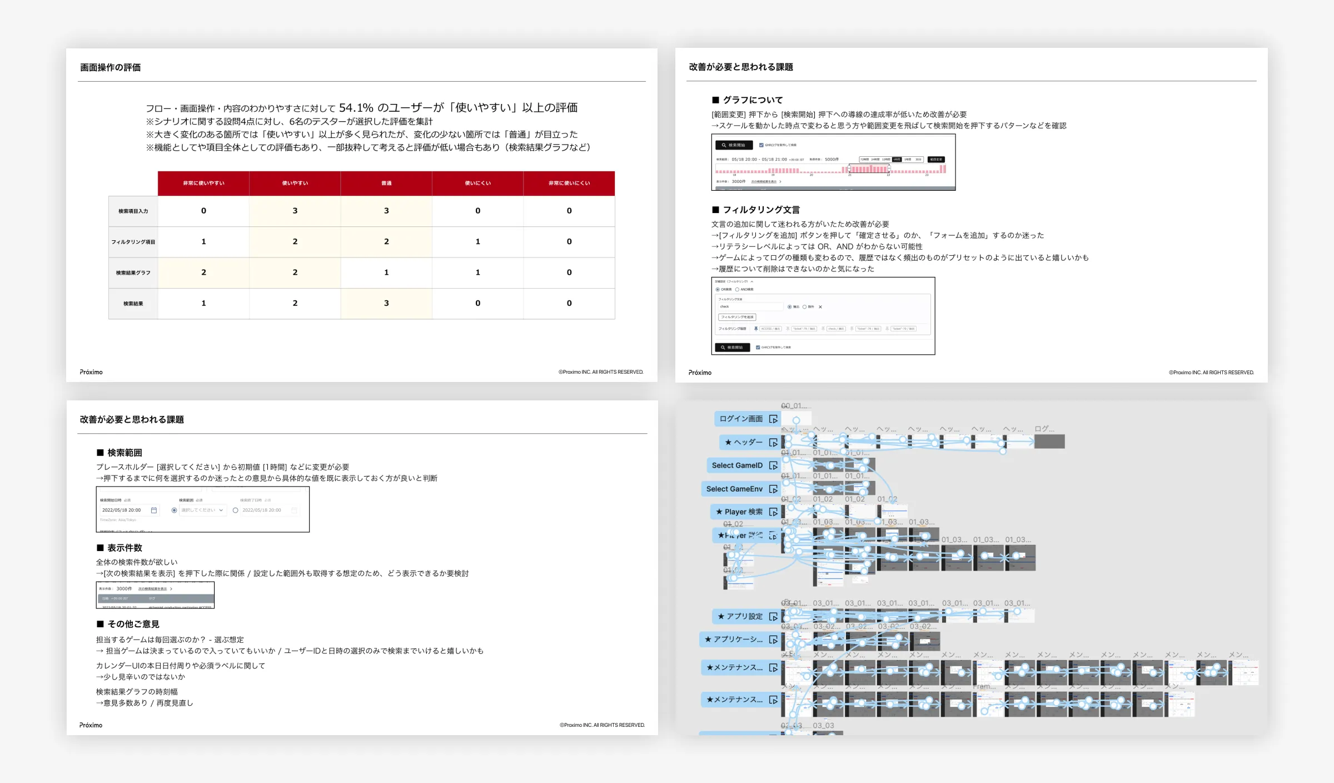Click play icon beside Select GameEnv
Image resolution: width=1334 pixels, height=783 pixels.
coord(773,489)
